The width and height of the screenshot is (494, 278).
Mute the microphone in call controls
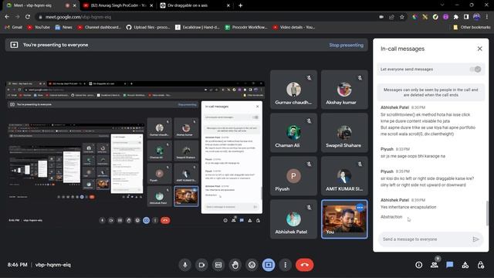coord(185,265)
